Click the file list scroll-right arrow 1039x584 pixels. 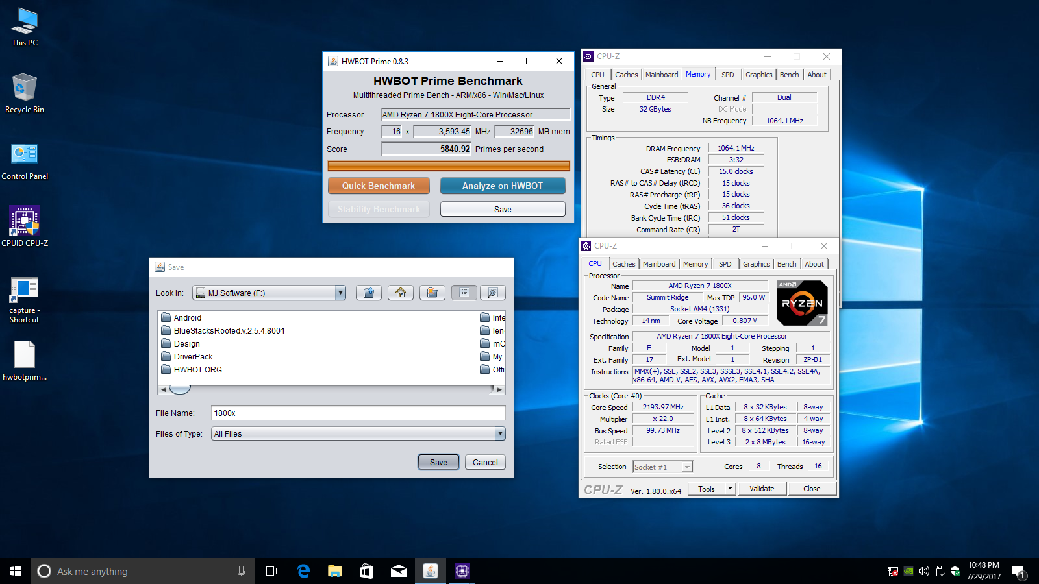[x=499, y=389]
